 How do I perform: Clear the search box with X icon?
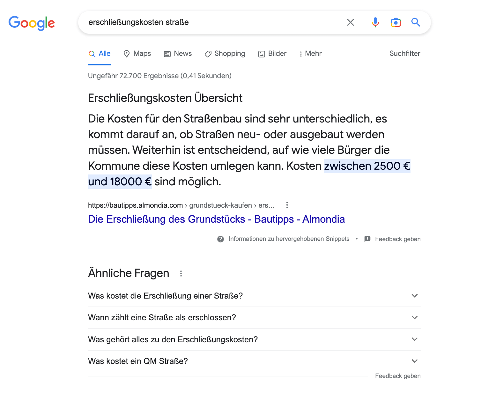coord(350,22)
